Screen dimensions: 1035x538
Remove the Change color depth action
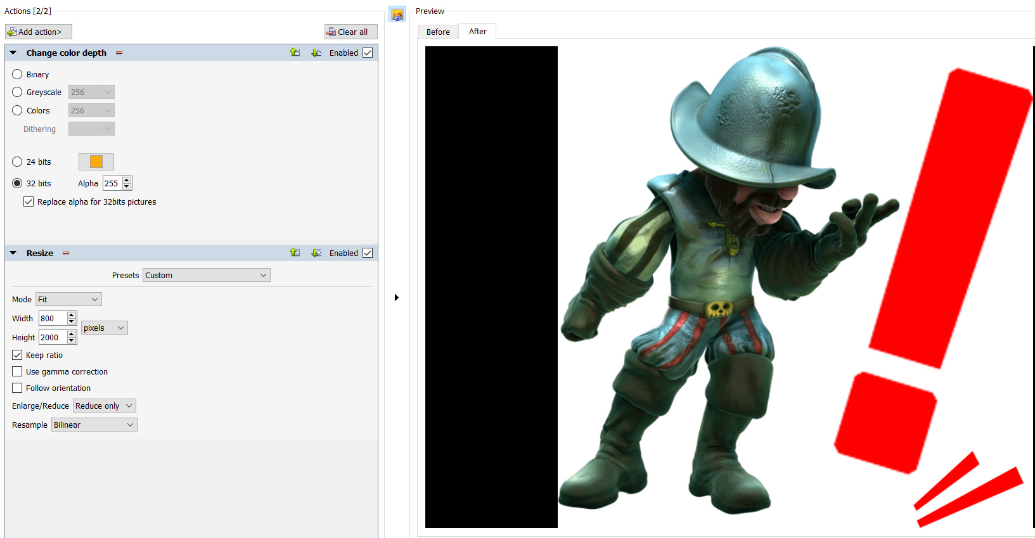point(119,53)
